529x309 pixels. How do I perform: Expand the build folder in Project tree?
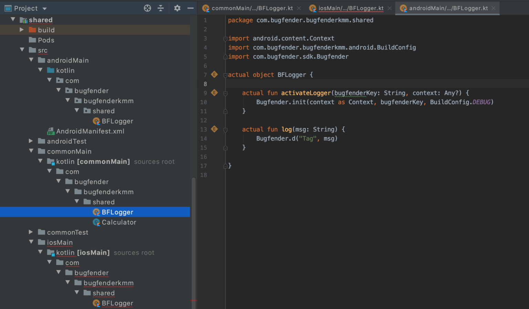click(21, 30)
